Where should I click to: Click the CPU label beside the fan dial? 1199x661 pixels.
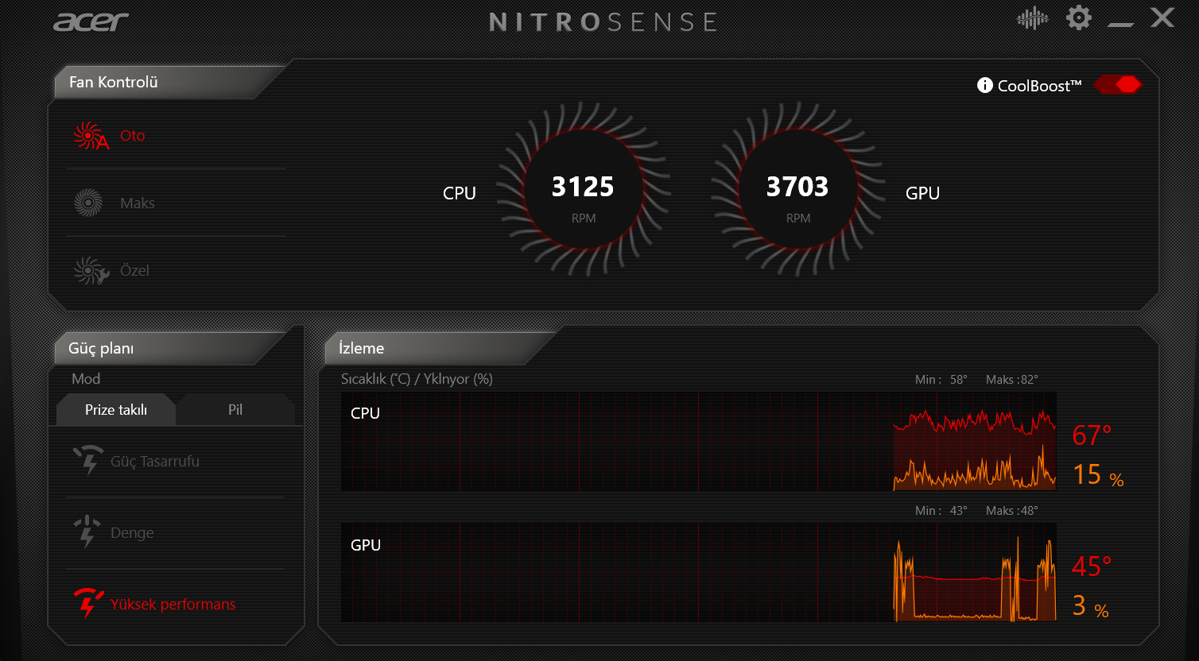(460, 193)
